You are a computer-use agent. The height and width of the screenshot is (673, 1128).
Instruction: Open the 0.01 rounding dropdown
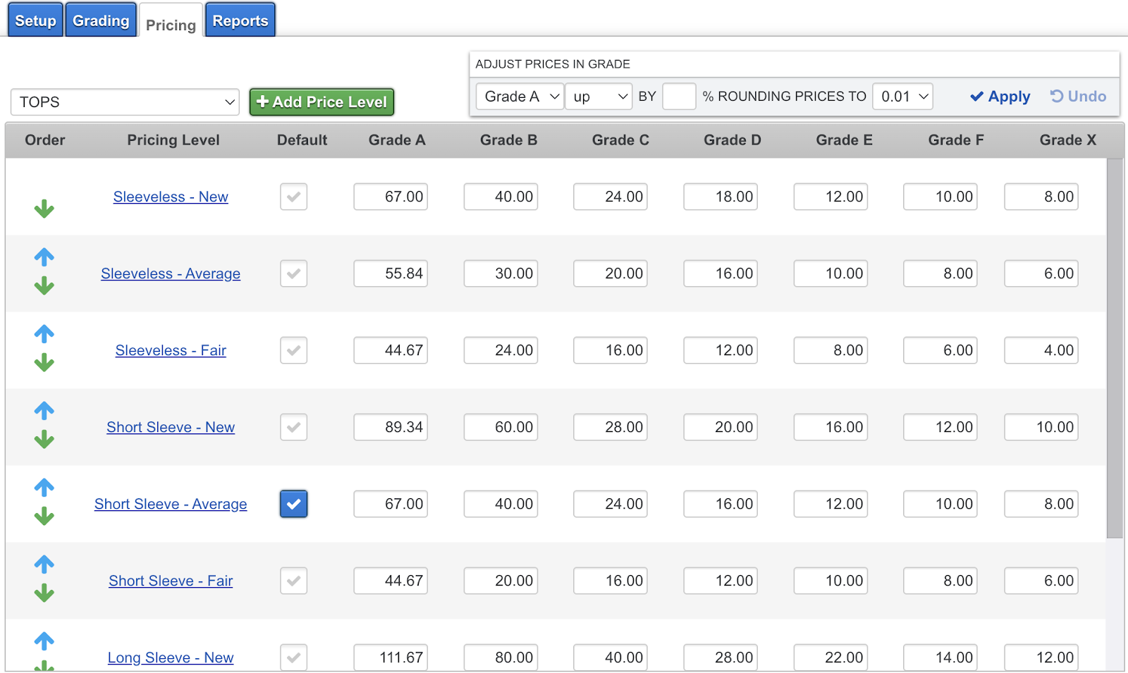902,97
